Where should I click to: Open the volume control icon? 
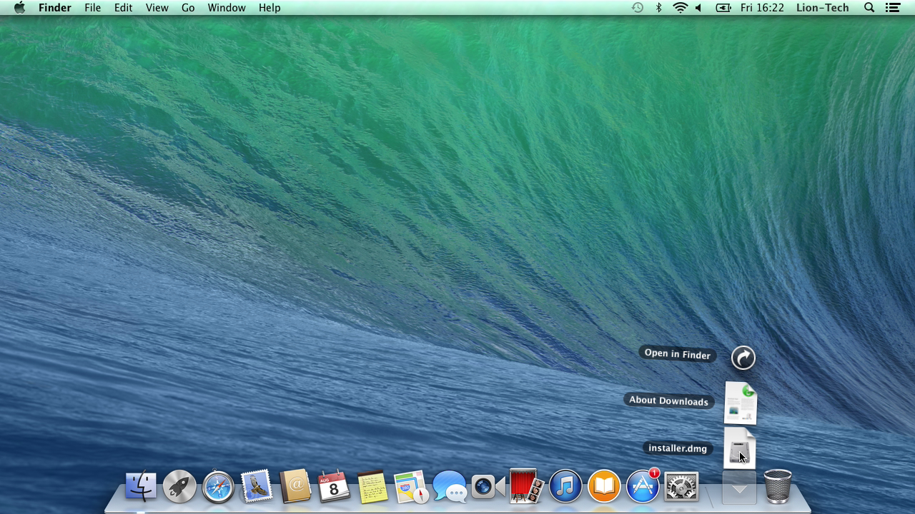pos(698,8)
